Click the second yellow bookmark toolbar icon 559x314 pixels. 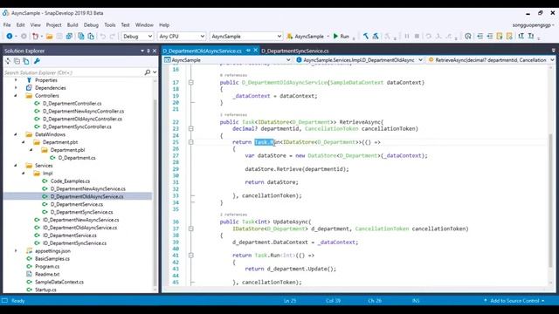point(509,37)
